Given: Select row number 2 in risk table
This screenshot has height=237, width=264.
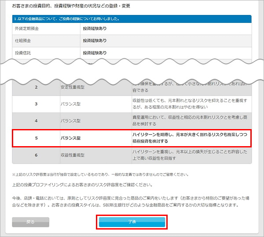Looking at the screenshot, I should 36,86.
